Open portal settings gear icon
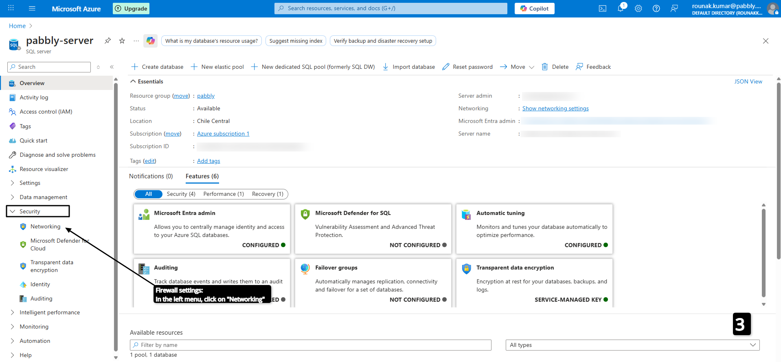This screenshot has width=781, height=362. click(638, 9)
